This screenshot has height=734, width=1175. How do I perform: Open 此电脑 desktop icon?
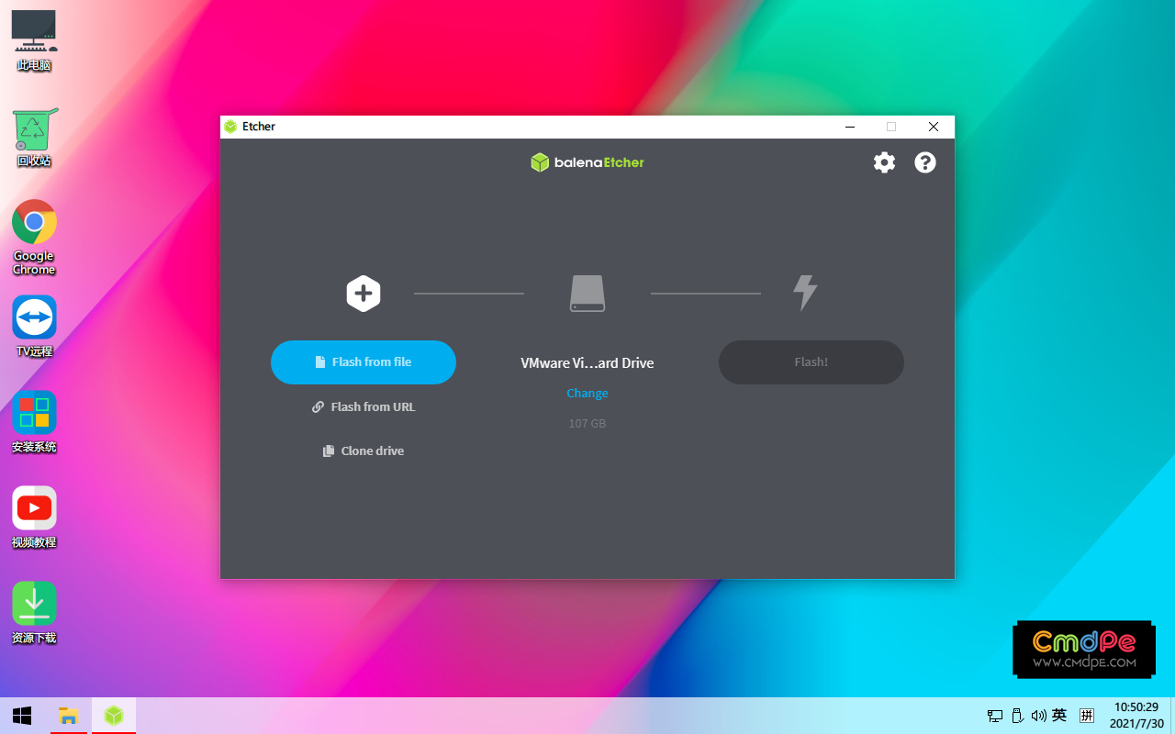[34, 41]
